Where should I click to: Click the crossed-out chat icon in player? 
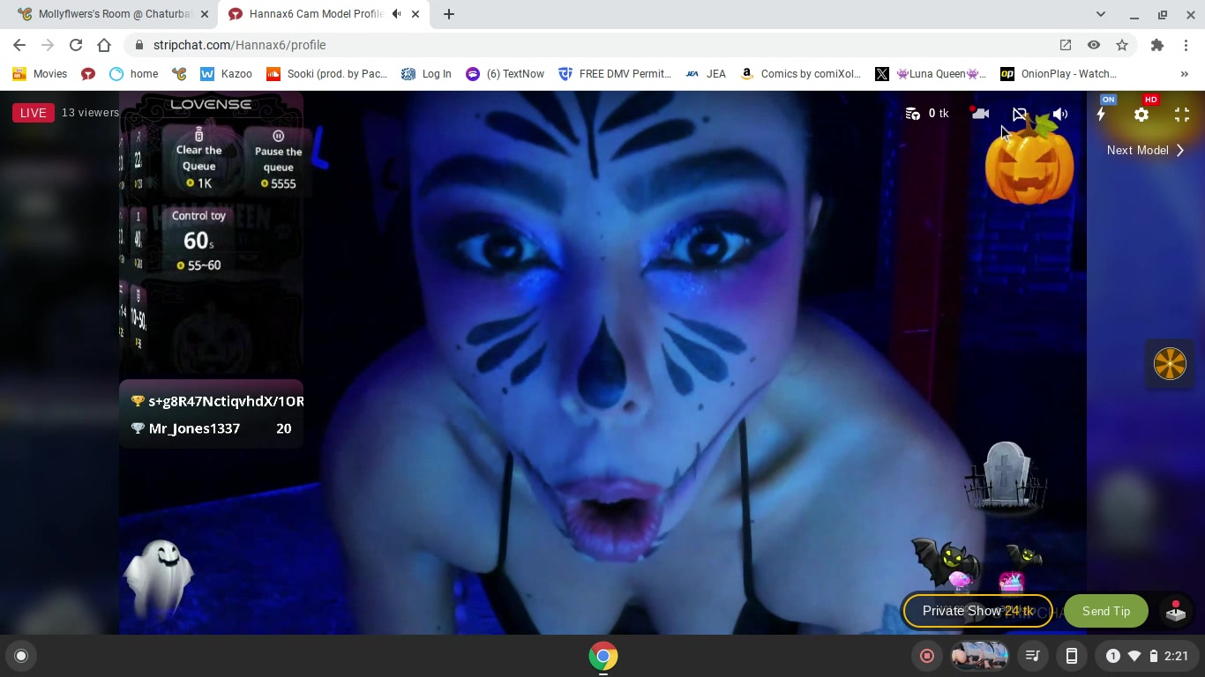click(1020, 114)
